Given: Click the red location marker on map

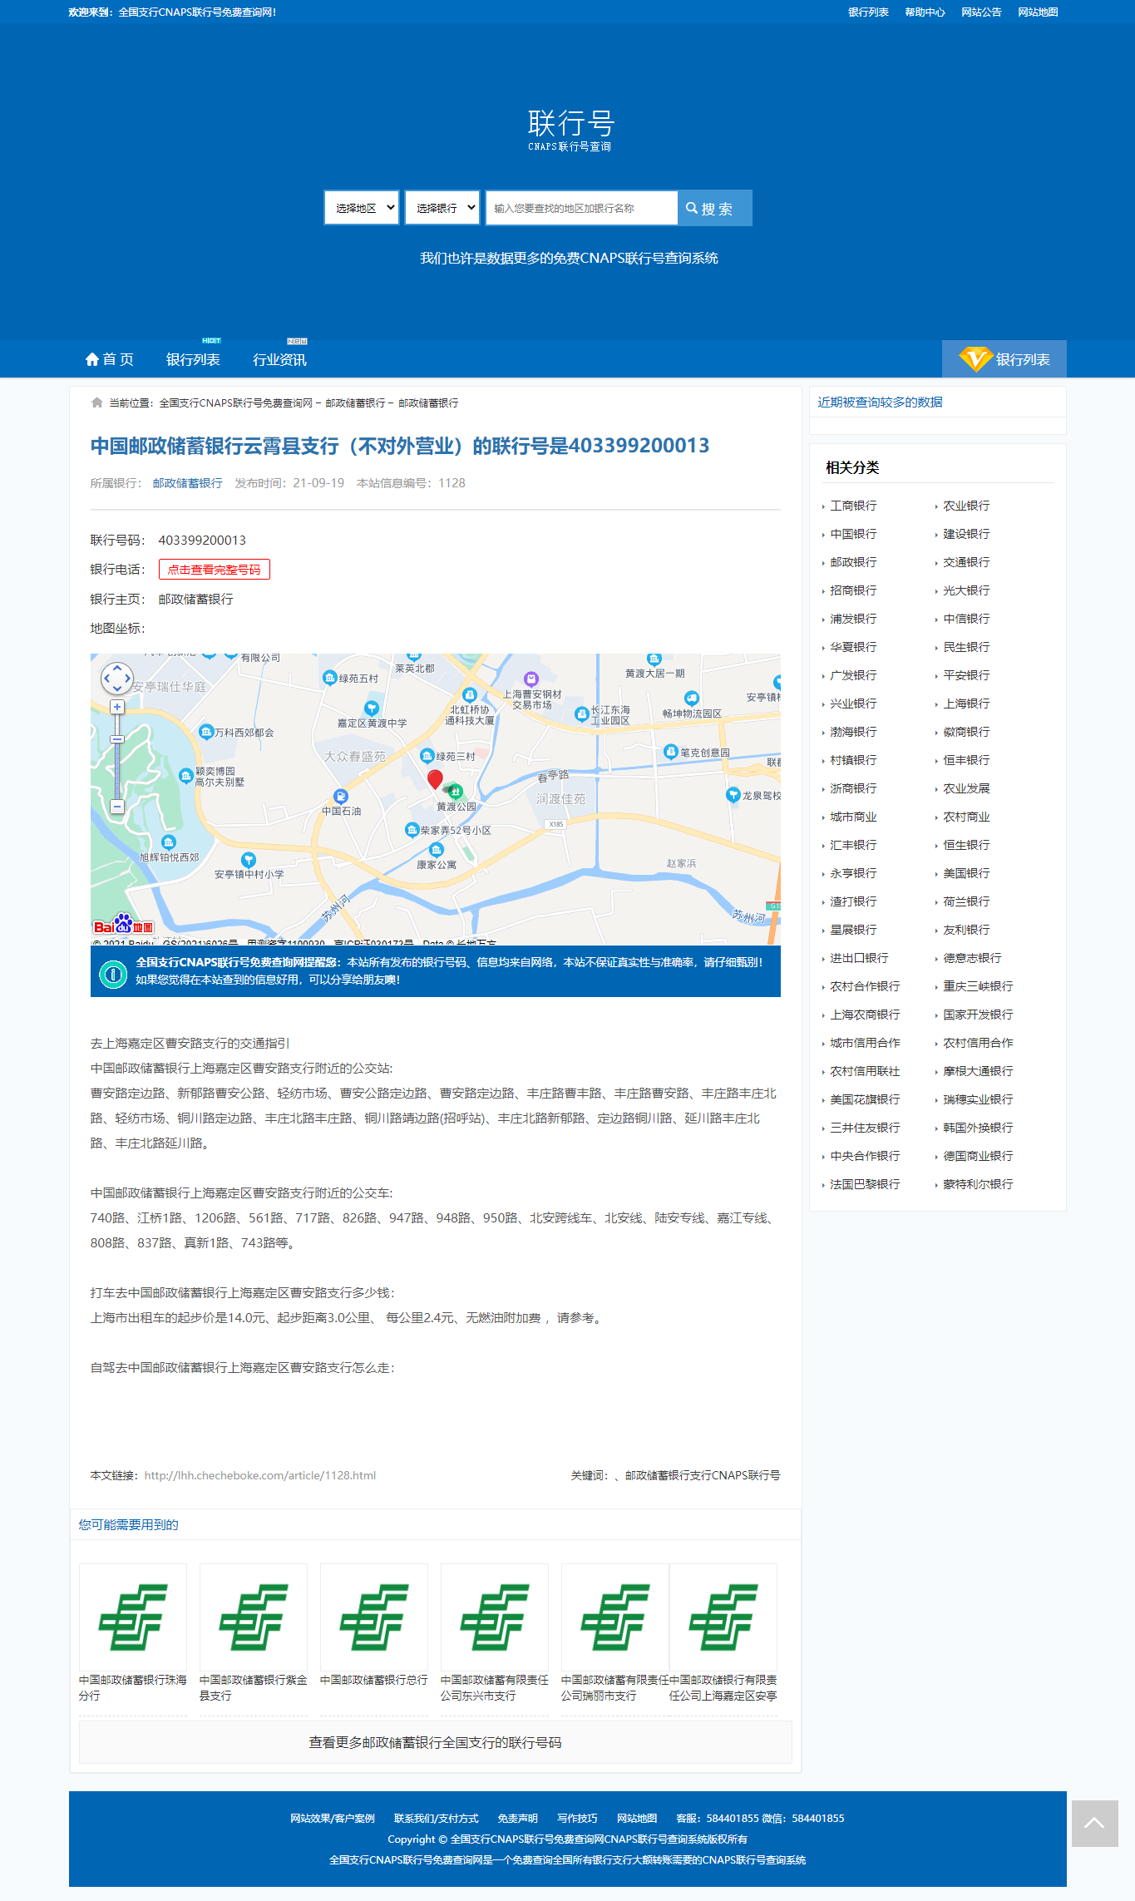Looking at the screenshot, I should coord(435,779).
